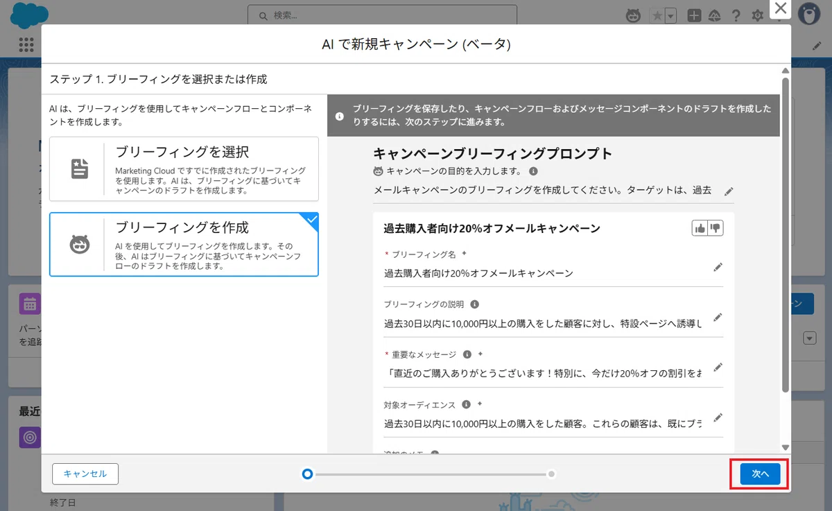The height and width of the screenshot is (511, 832).
Task: Close the AI new campaign dialog
Action: (x=781, y=8)
